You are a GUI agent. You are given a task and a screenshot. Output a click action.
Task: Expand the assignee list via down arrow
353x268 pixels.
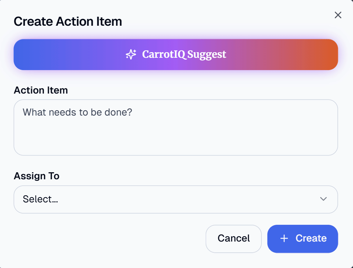323,199
